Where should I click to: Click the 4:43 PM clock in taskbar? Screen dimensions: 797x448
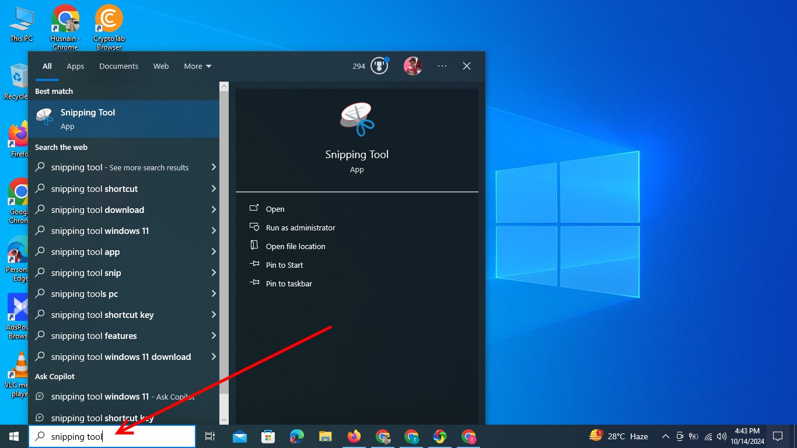(x=746, y=431)
